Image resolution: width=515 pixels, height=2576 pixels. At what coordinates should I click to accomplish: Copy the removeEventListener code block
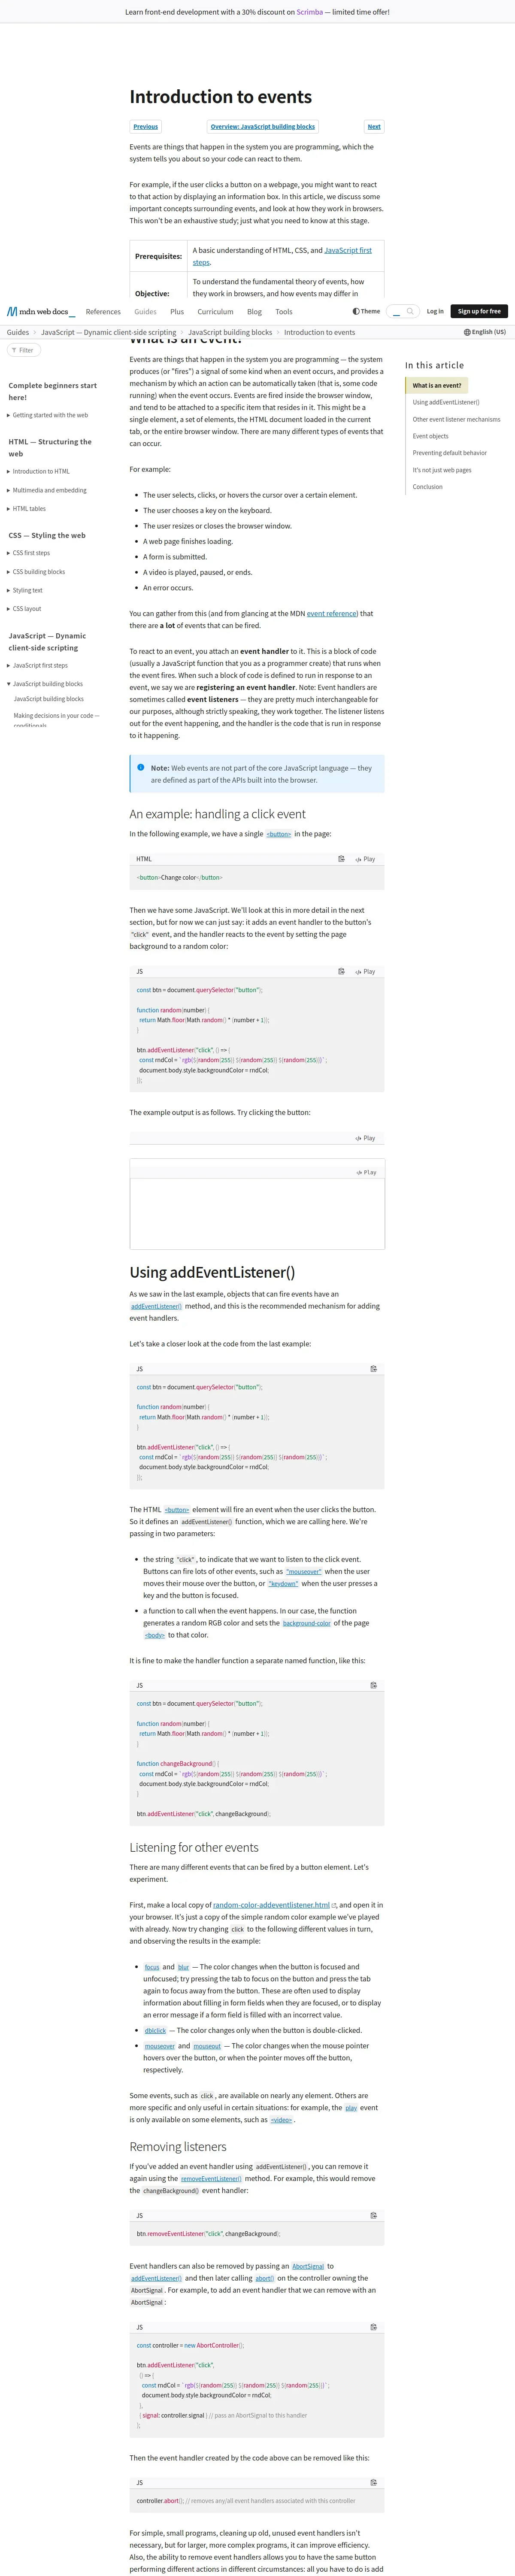click(374, 2215)
